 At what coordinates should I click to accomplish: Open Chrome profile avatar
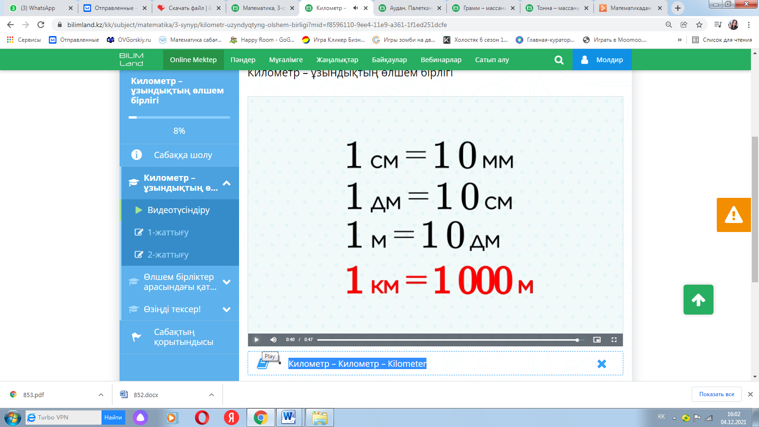[x=733, y=25]
